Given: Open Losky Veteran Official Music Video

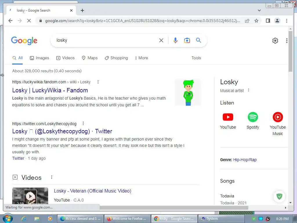Looking at the screenshot, I should [93, 191].
